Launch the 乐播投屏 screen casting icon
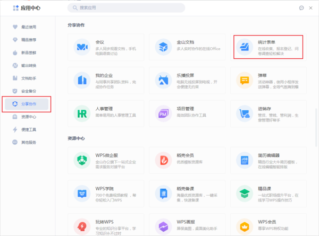The width and height of the screenshot is (319, 236). pos(163,80)
